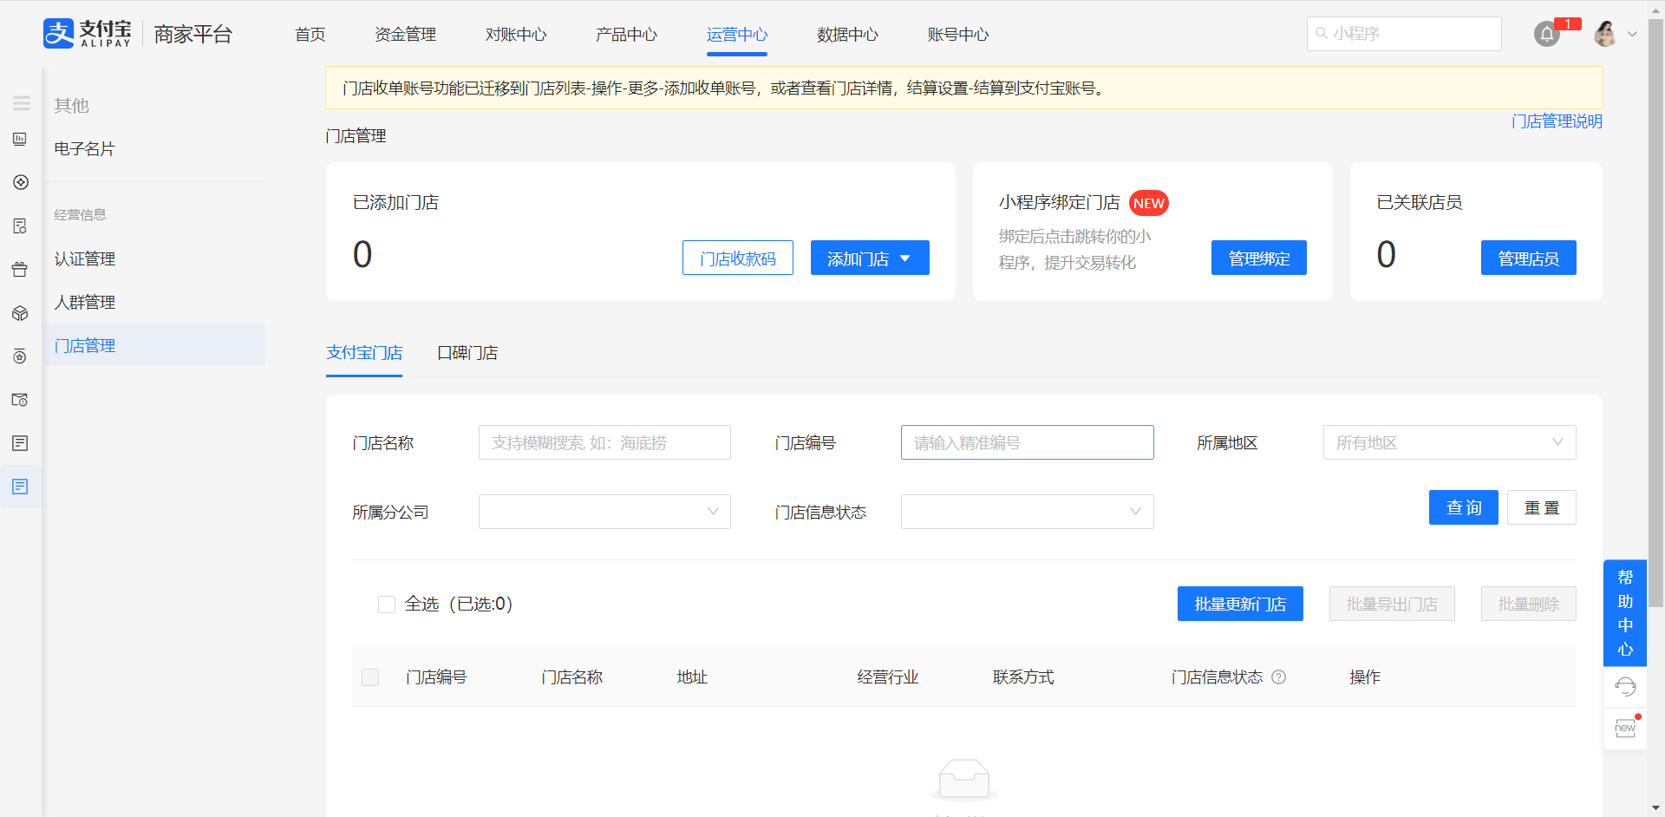1665x817 pixels.
Task: Open the 帮助中心 side panel
Action: (1625, 613)
